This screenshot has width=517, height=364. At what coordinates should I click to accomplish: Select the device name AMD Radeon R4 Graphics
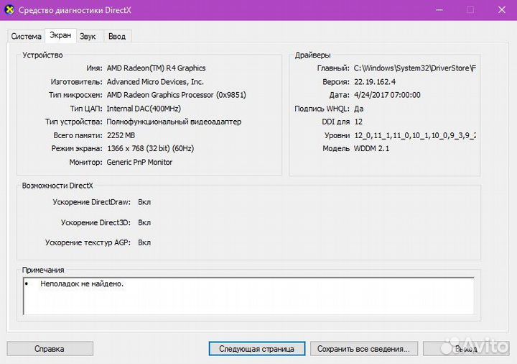(x=156, y=68)
